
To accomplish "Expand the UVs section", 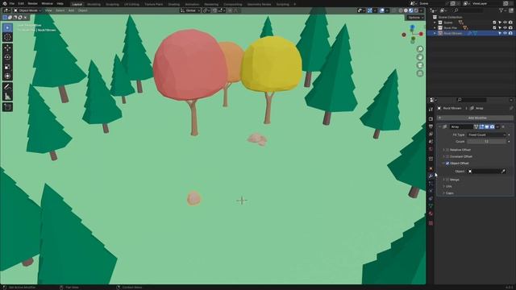I will (444, 186).
